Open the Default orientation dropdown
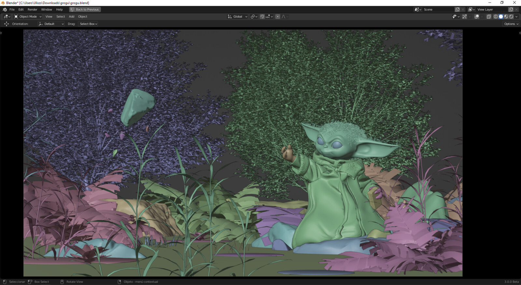 (51, 24)
